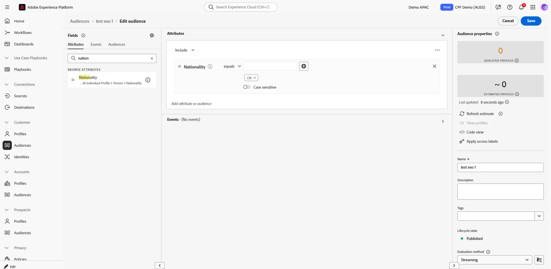Go to Audiences breadcrumb link
The image size is (551, 269).
coord(80,21)
